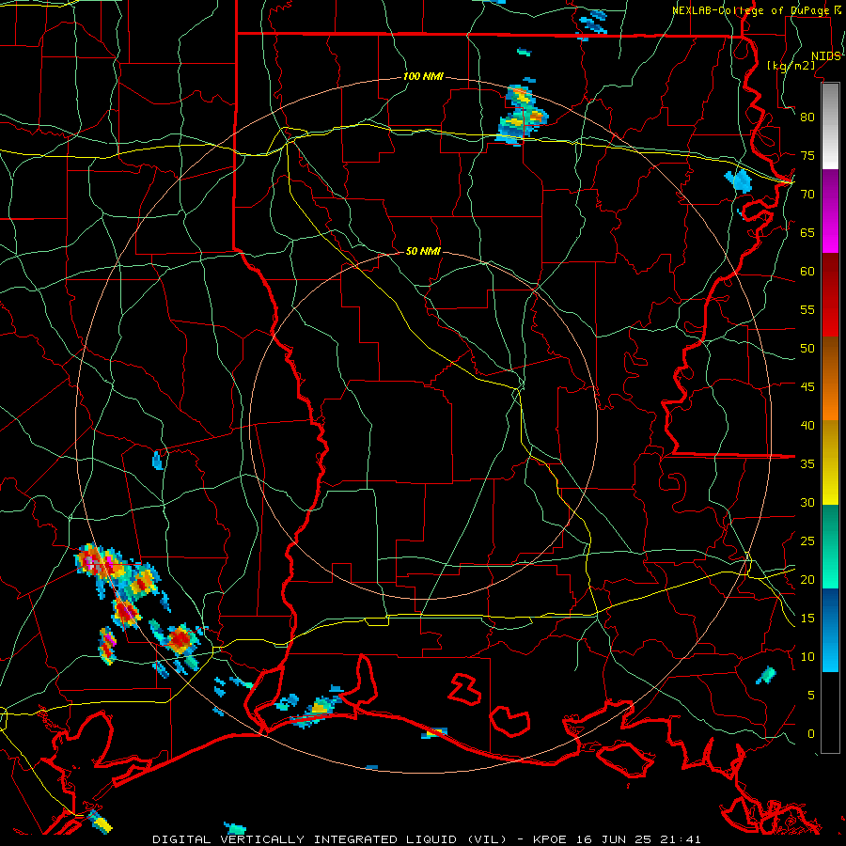Click the 80 value on the color scale

tap(807, 117)
